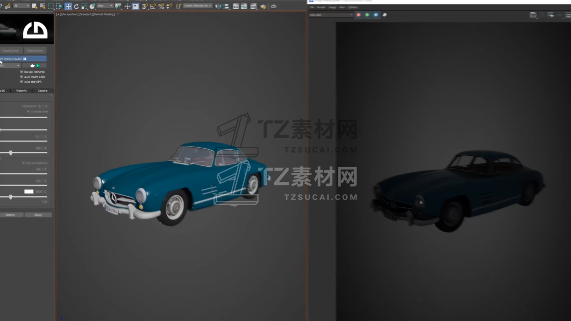Open the viewport Default Shading menu
The image size is (571, 321).
(x=104, y=14)
